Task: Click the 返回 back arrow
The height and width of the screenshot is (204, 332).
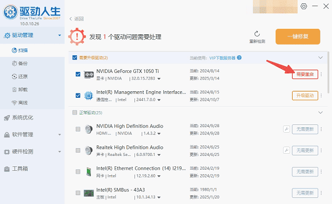Action: [71, 19]
